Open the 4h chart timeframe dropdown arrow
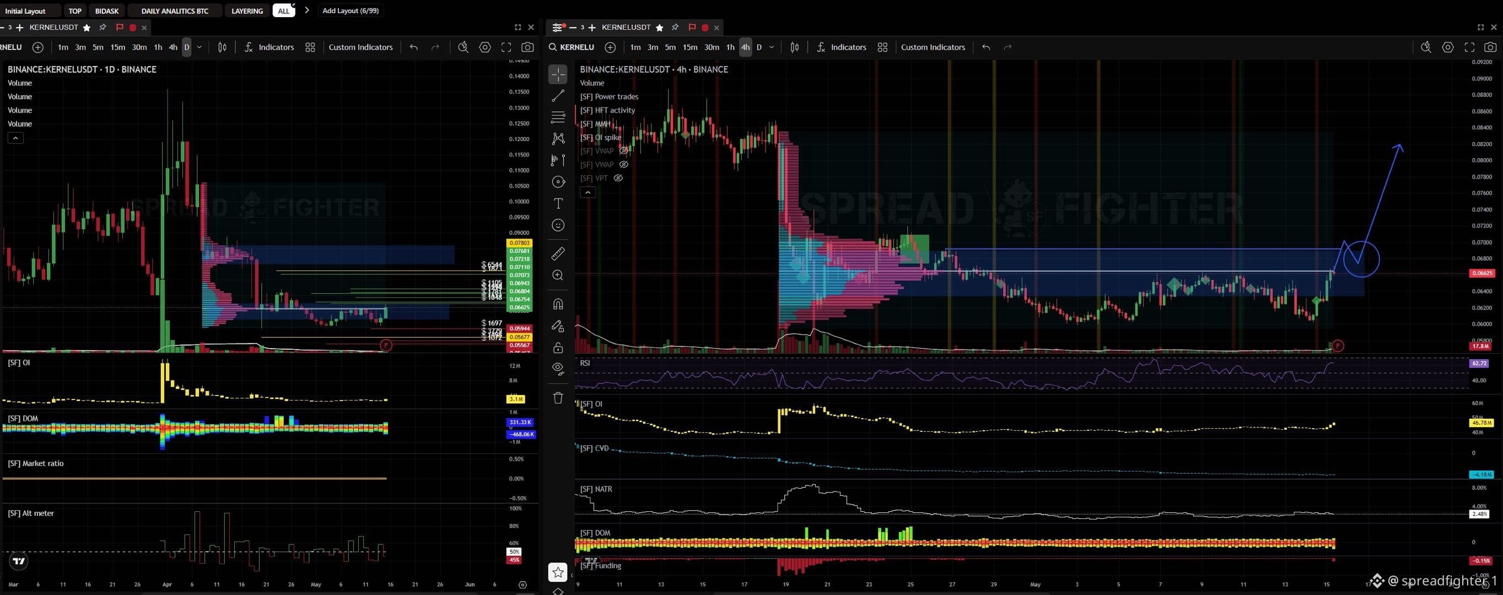1503x595 pixels. (x=771, y=47)
